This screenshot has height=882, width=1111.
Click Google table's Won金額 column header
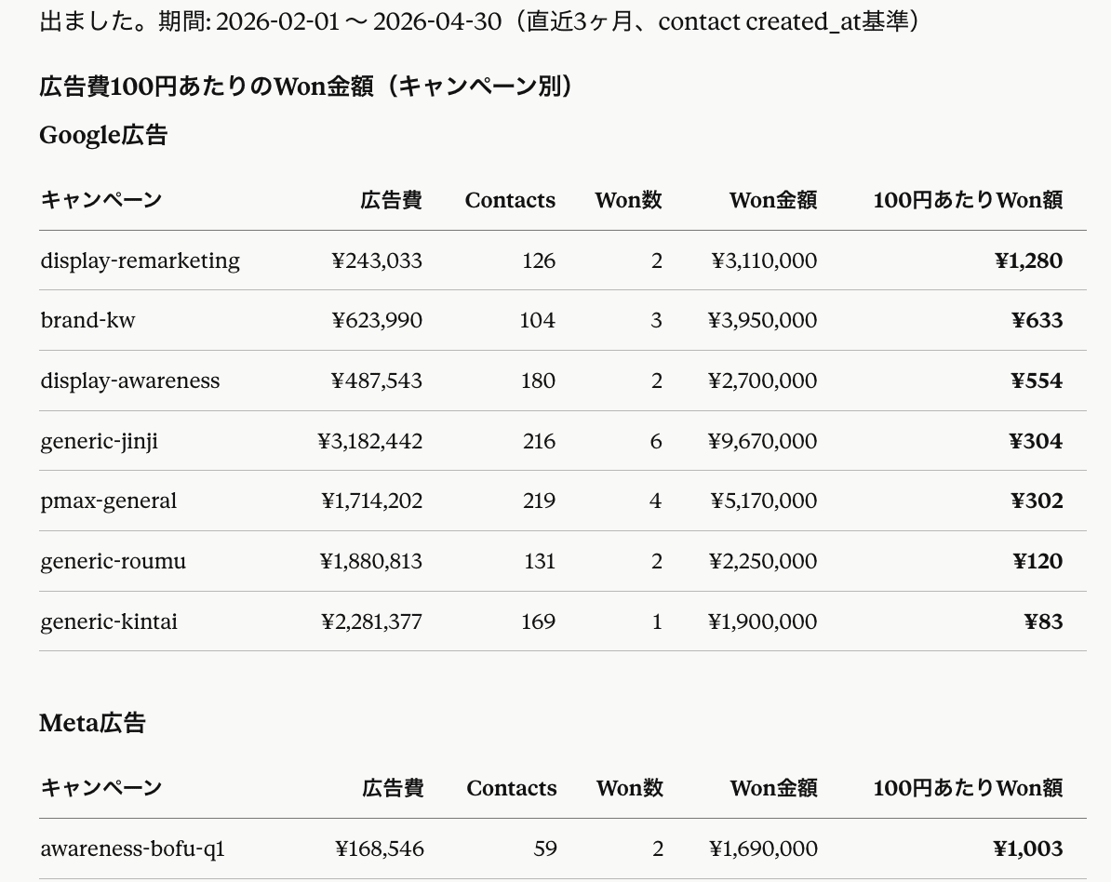point(773,200)
